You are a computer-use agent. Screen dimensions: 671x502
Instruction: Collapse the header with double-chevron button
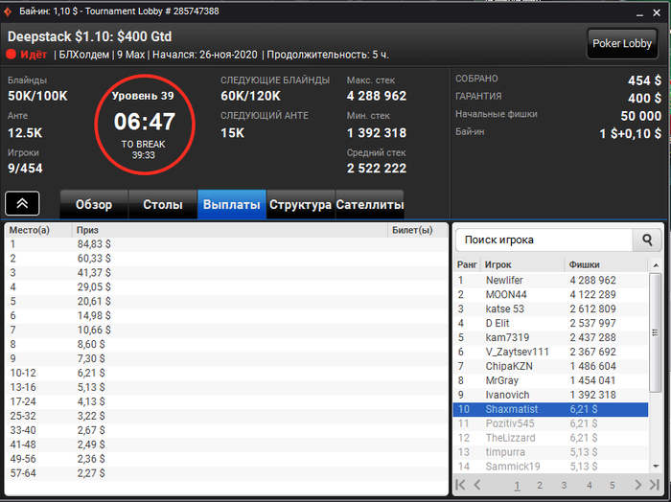coord(22,203)
